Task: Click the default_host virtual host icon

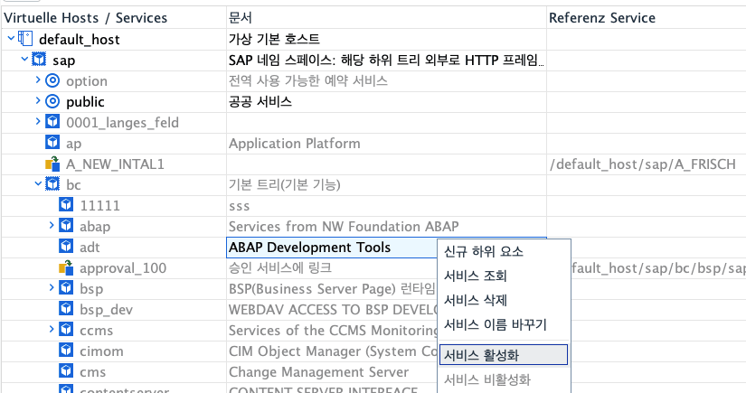Action: (25, 39)
